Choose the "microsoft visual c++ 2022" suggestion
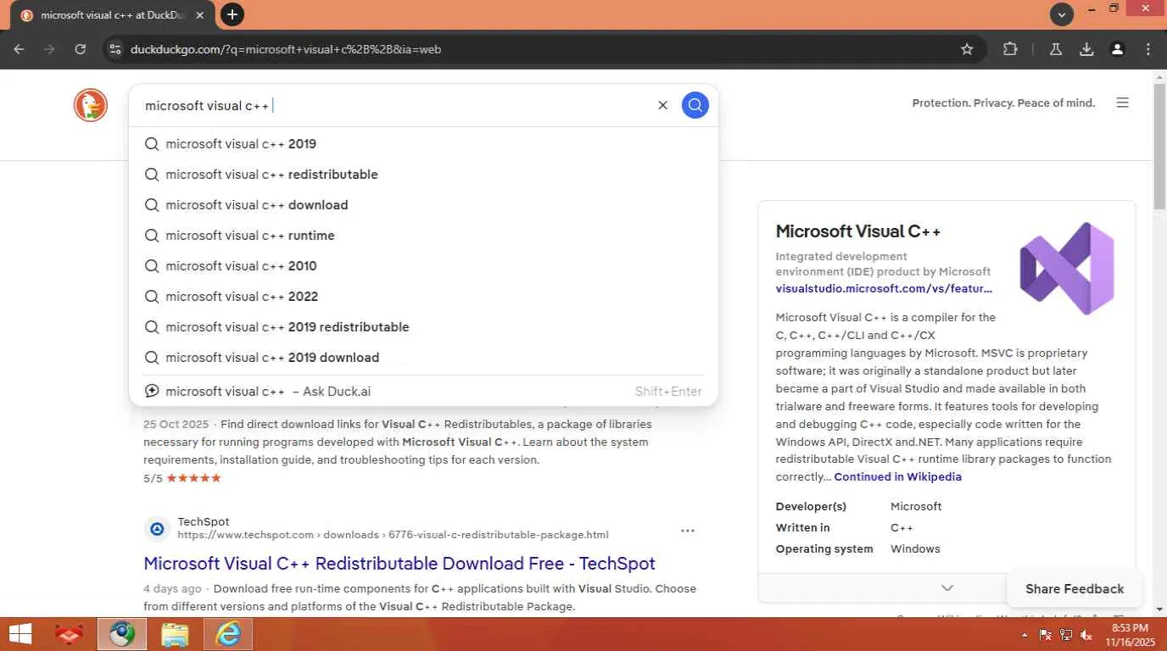 423,297
